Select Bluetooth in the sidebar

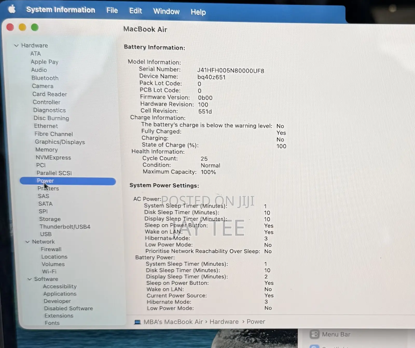coord(45,78)
